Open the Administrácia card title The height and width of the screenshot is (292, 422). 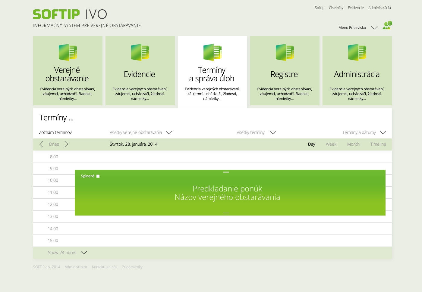click(x=357, y=74)
